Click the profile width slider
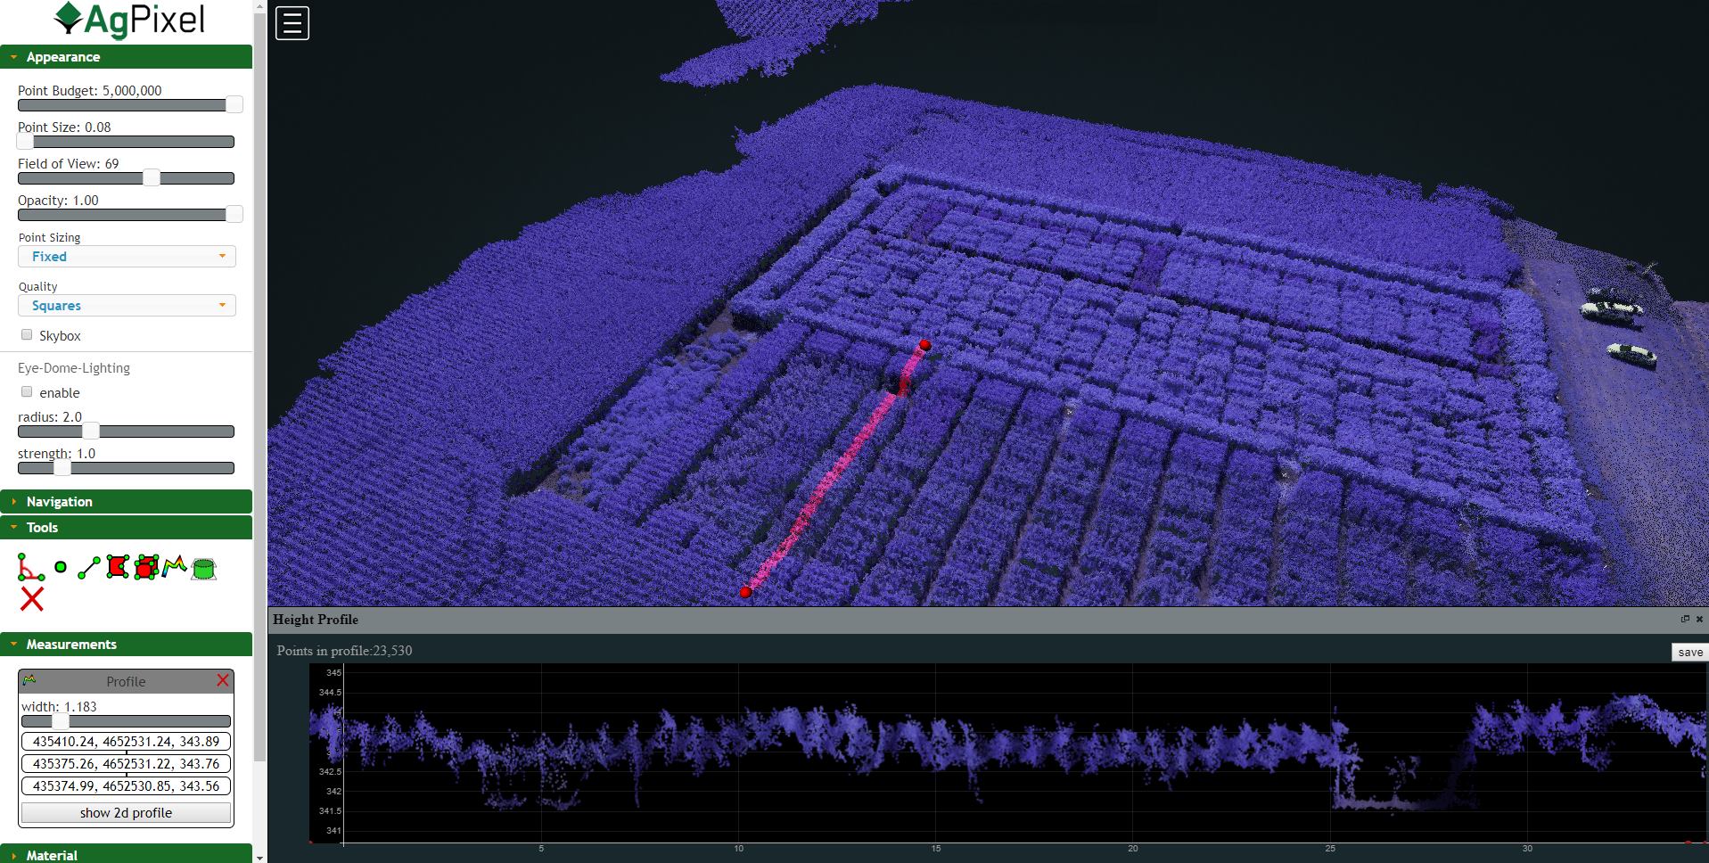 [x=126, y=721]
